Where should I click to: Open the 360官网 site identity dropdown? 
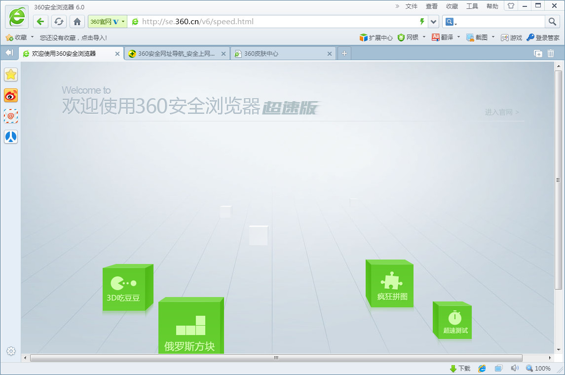click(x=108, y=22)
